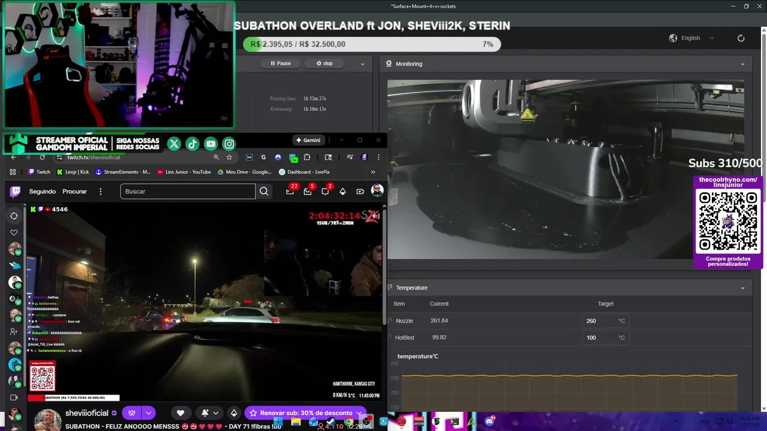Click the Twitch Buscar search field
The image size is (767, 431).
click(188, 192)
